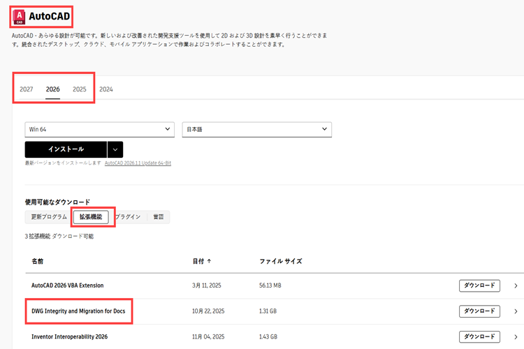Click the 1.43 GB file size
This screenshot has height=349, width=524.
coord(268,336)
